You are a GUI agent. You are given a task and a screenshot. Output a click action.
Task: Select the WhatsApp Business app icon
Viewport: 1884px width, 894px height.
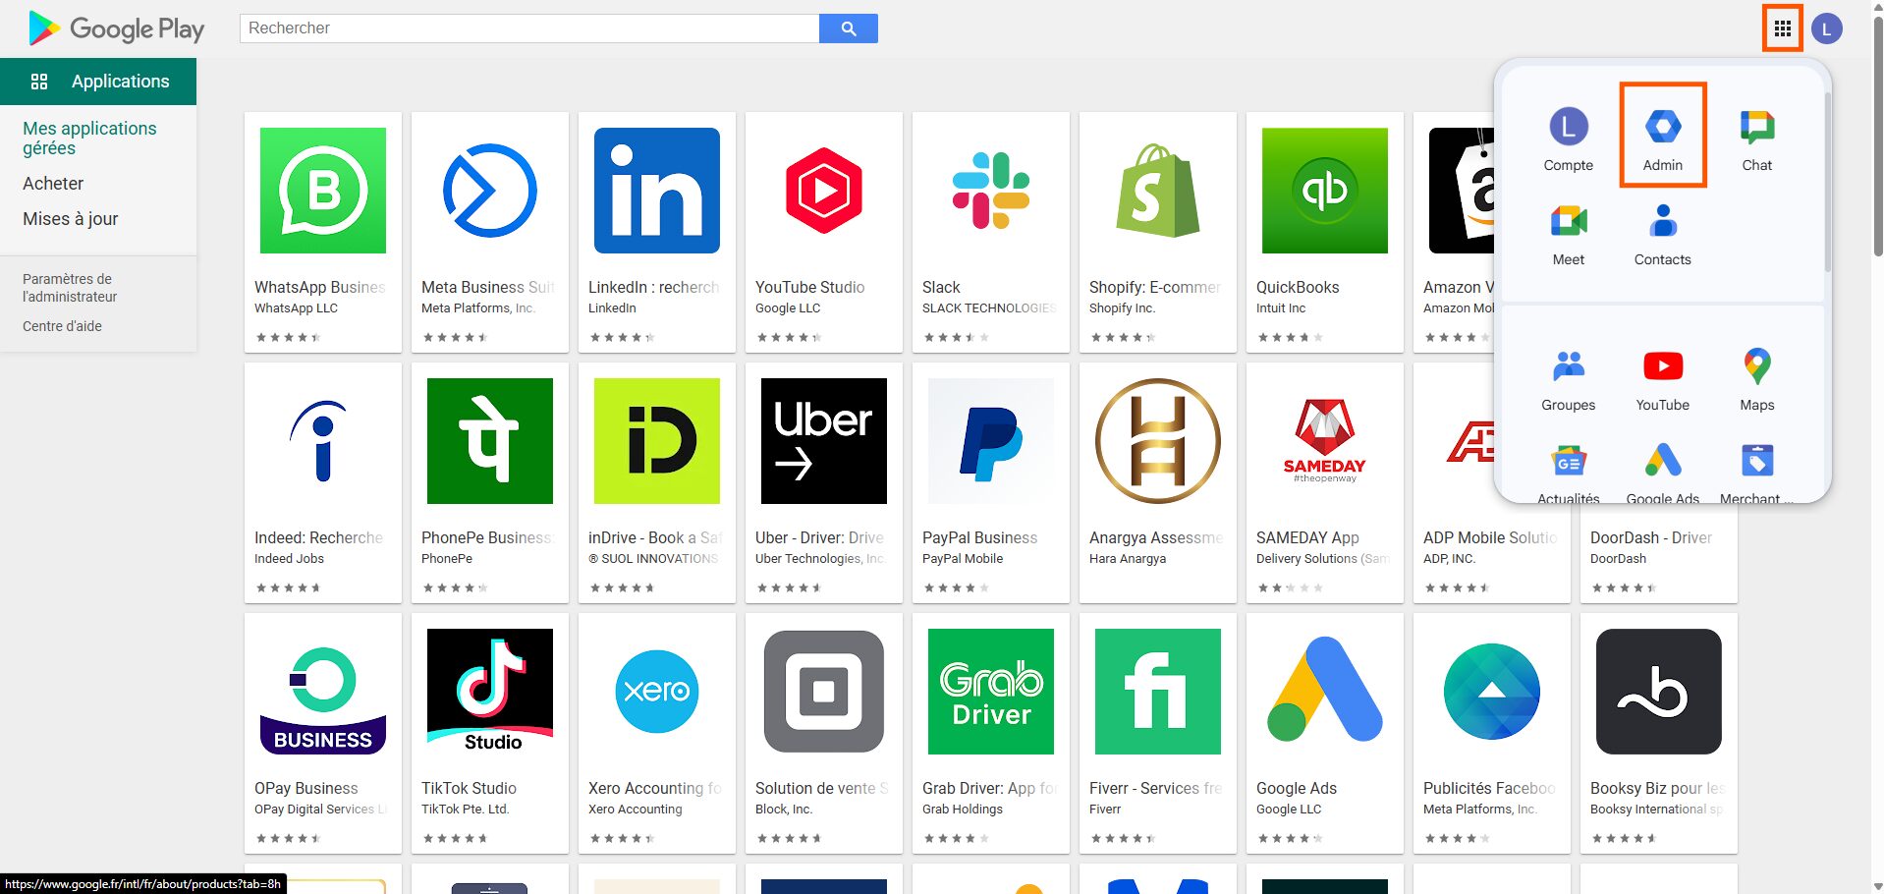323,191
